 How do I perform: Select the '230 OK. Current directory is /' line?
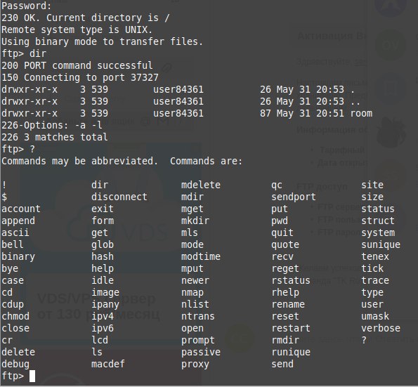(x=85, y=18)
